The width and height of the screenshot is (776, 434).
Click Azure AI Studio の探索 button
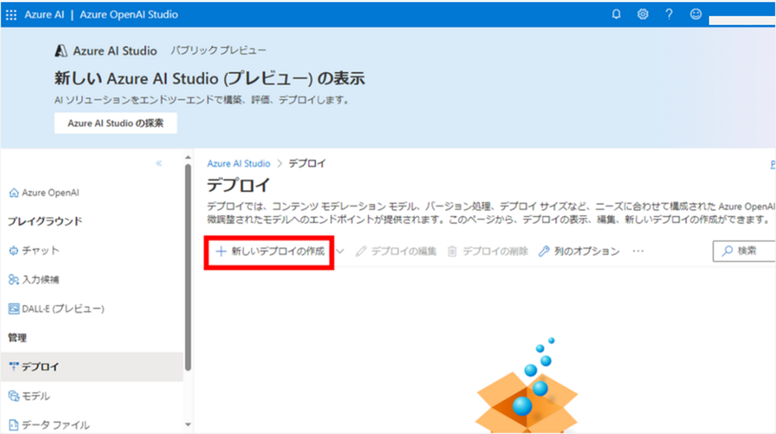(x=116, y=123)
